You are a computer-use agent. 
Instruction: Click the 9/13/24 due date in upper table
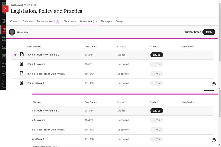89,55
